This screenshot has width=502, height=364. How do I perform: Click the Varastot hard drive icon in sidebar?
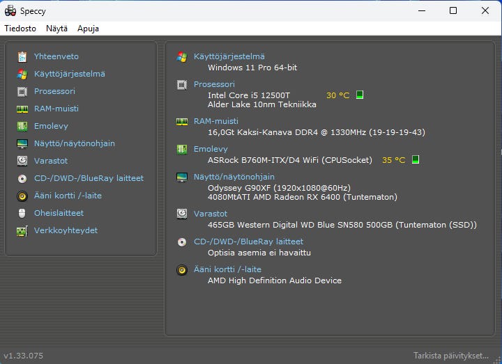(22, 161)
